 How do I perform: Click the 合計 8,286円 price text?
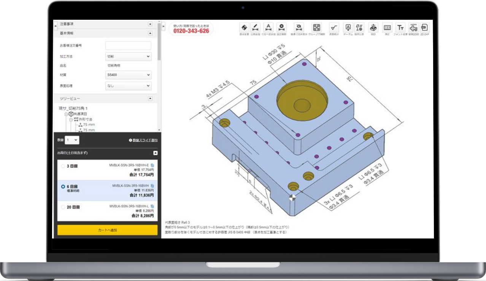143,216
